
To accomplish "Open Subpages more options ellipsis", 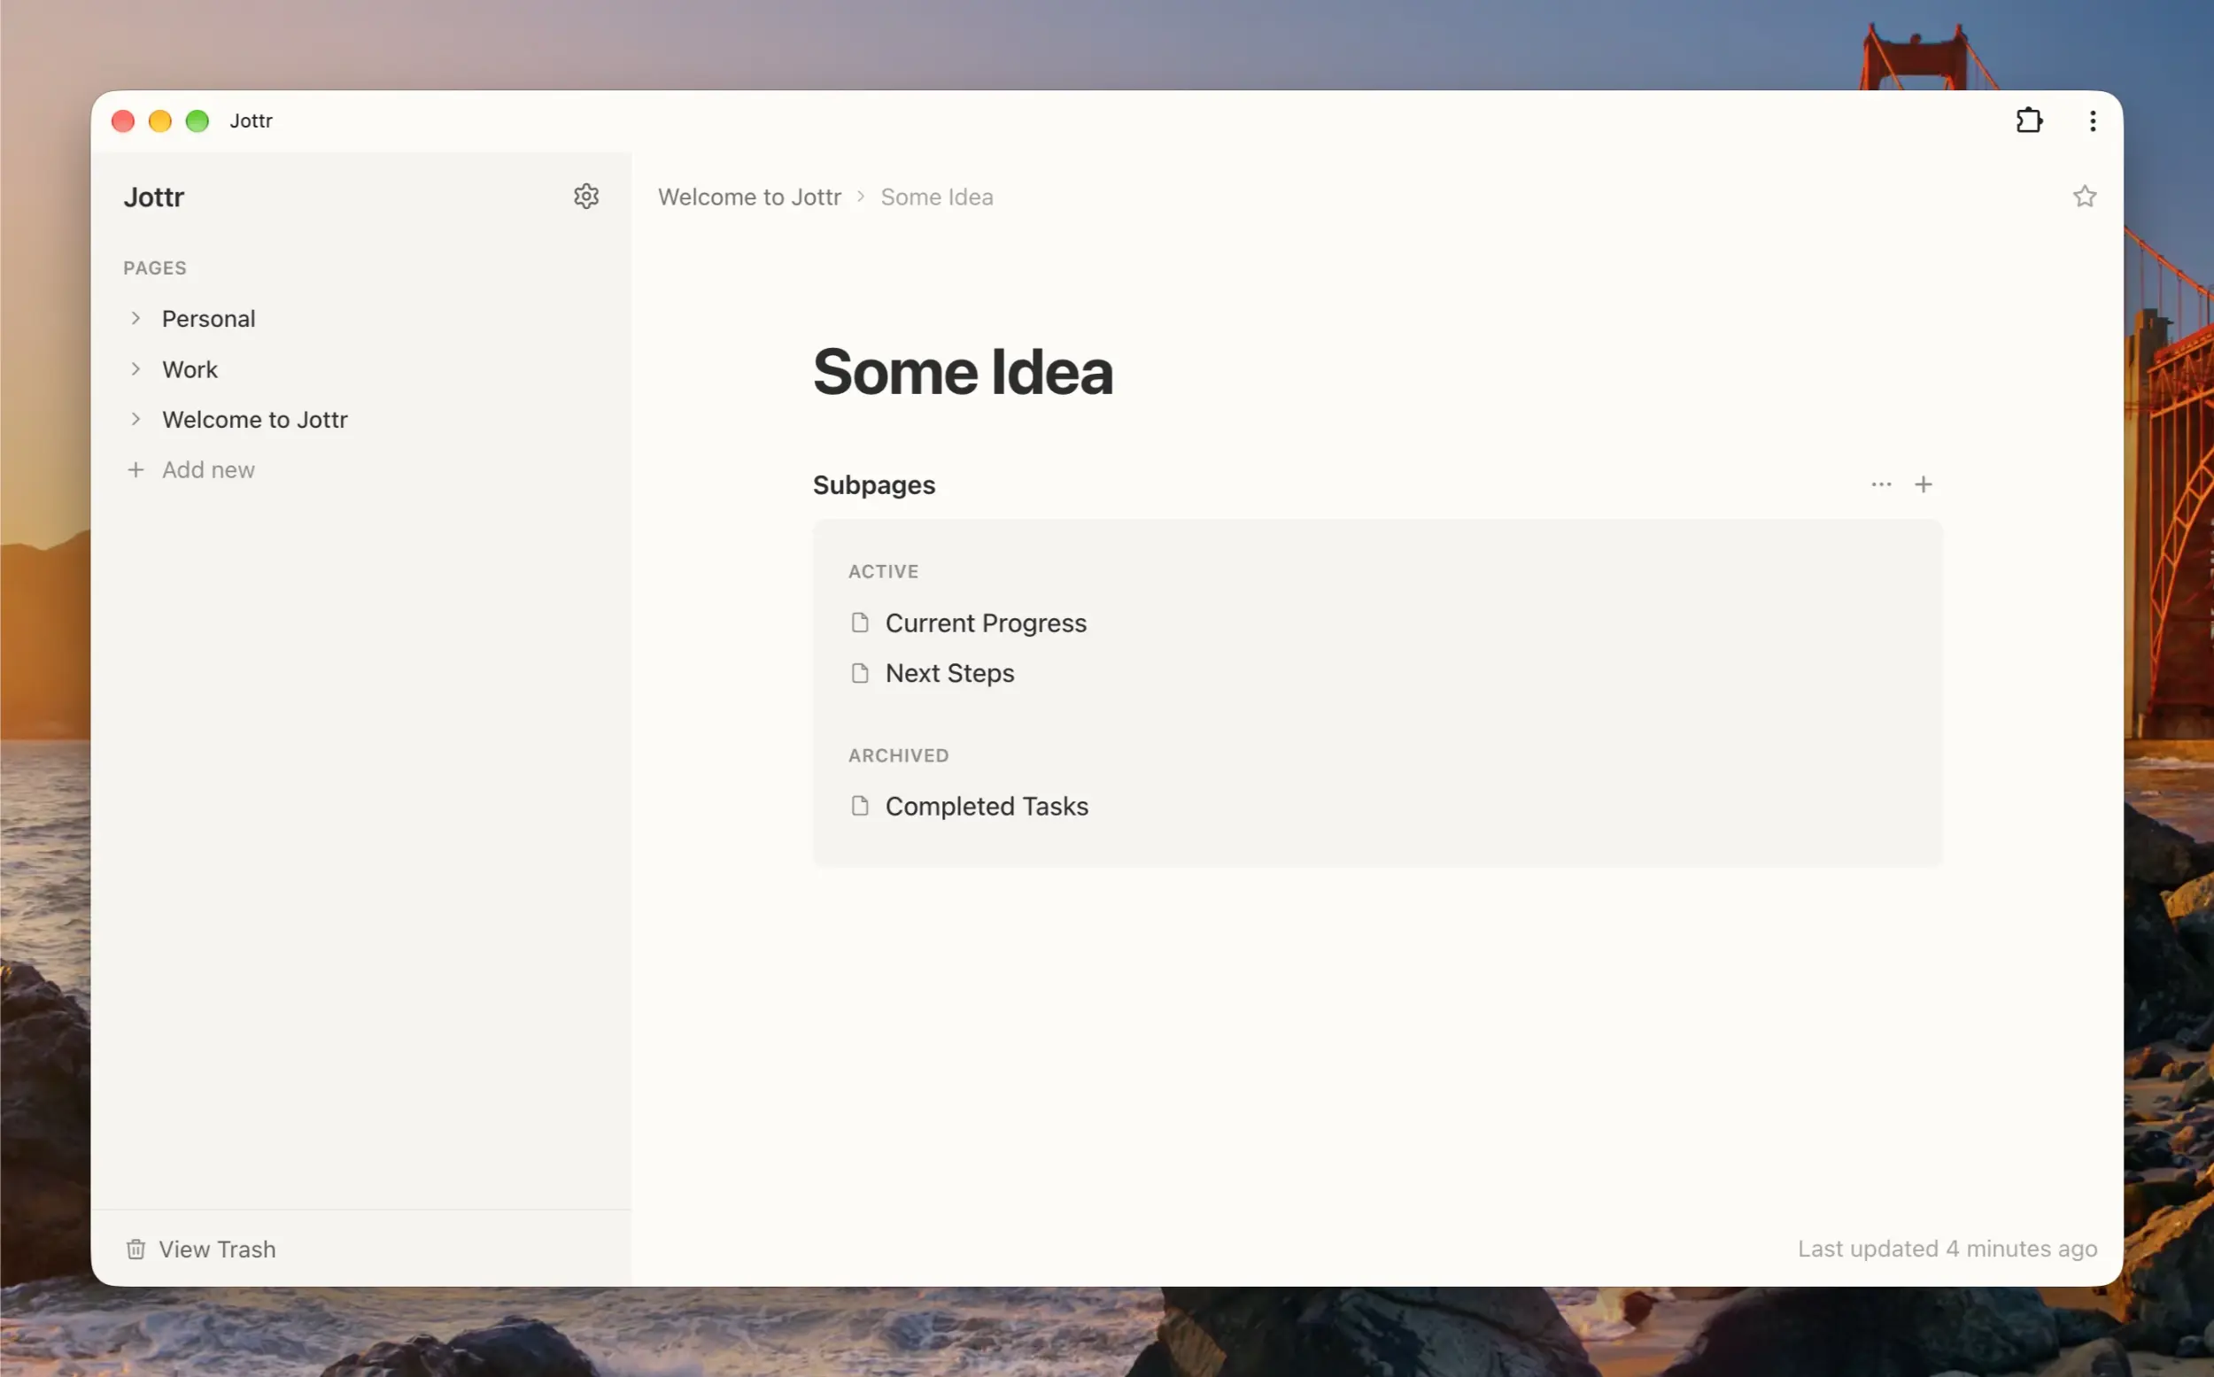I will [x=1881, y=484].
